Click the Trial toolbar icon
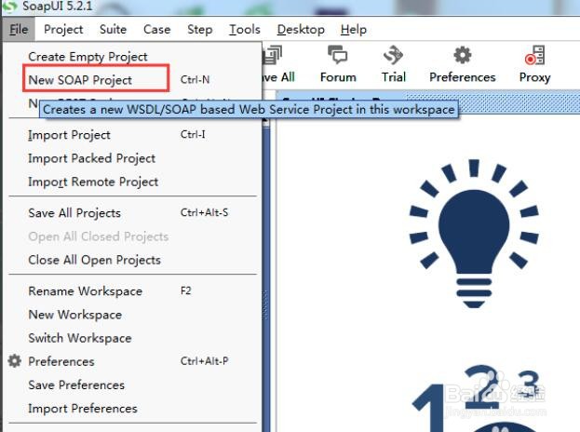This screenshot has height=432, width=580. coord(394,63)
